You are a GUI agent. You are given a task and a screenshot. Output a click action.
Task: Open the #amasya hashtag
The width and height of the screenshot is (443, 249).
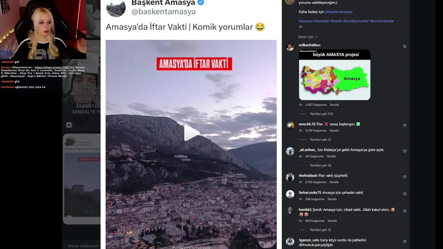(x=306, y=21)
